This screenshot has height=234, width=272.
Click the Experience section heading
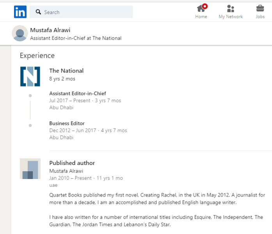click(37, 56)
